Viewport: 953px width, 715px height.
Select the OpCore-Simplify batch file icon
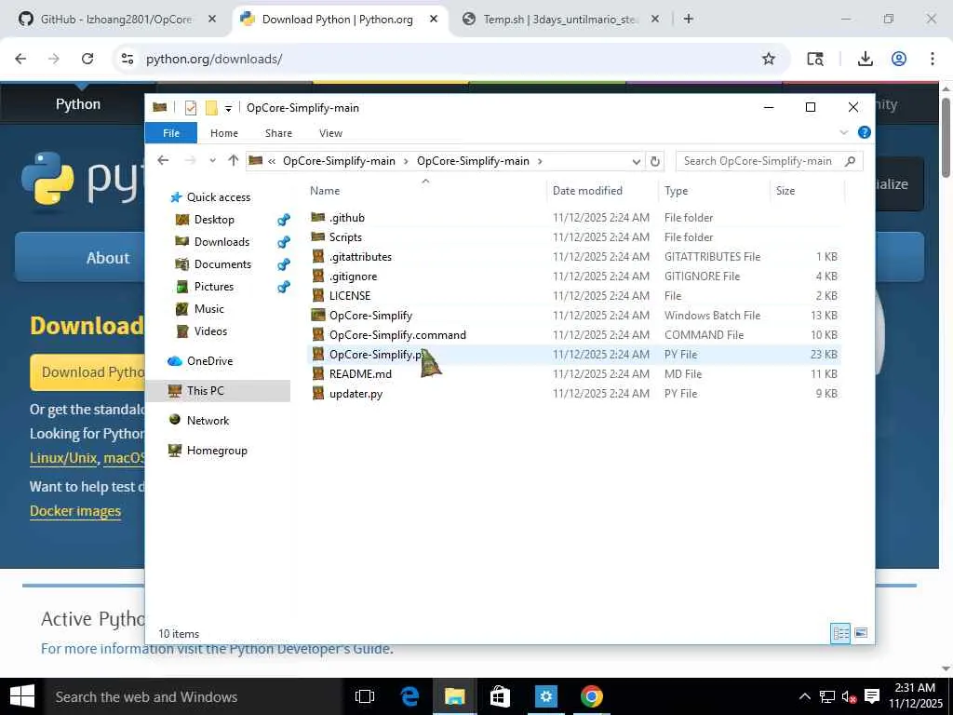[318, 315]
